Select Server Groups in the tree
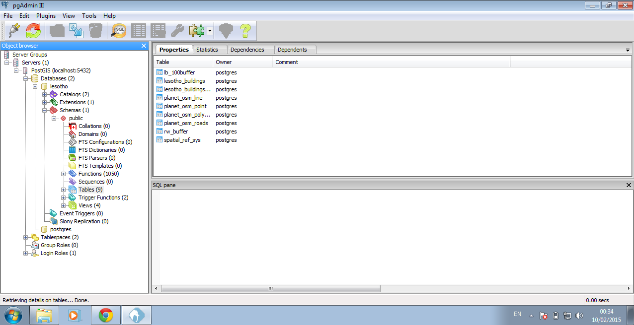 click(x=30, y=55)
